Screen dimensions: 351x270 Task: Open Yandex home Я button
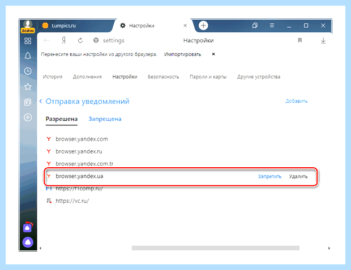(64, 41)
